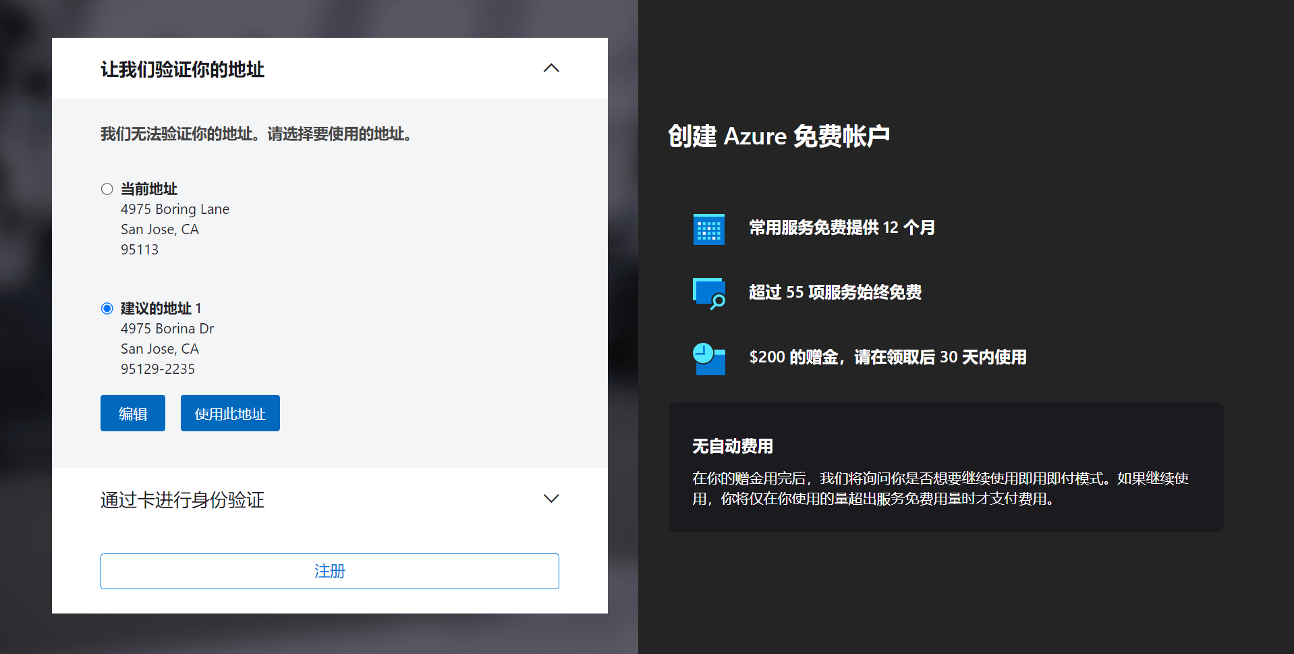Click the 4975 Borina Dr address line

167,329
